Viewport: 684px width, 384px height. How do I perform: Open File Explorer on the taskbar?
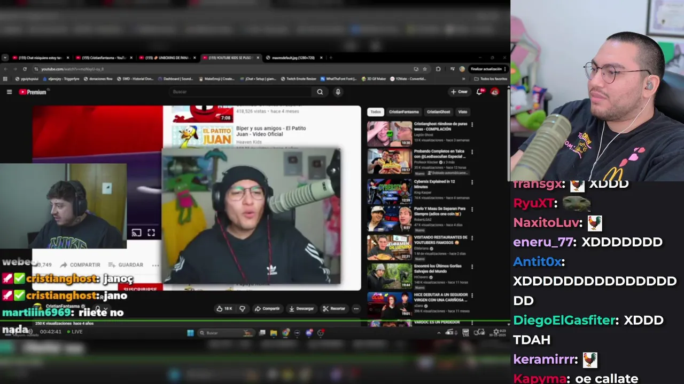tap(273, 333)
